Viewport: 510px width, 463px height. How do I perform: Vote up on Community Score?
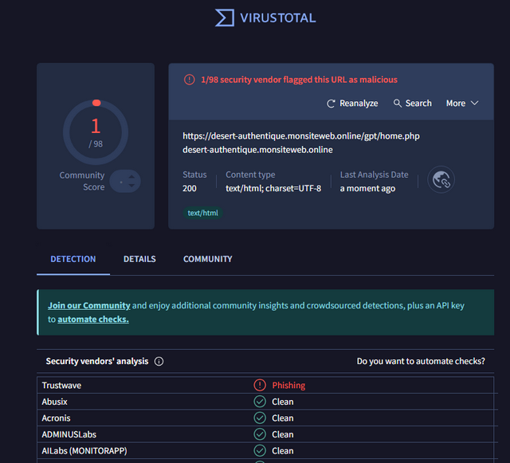click(131, 177)
